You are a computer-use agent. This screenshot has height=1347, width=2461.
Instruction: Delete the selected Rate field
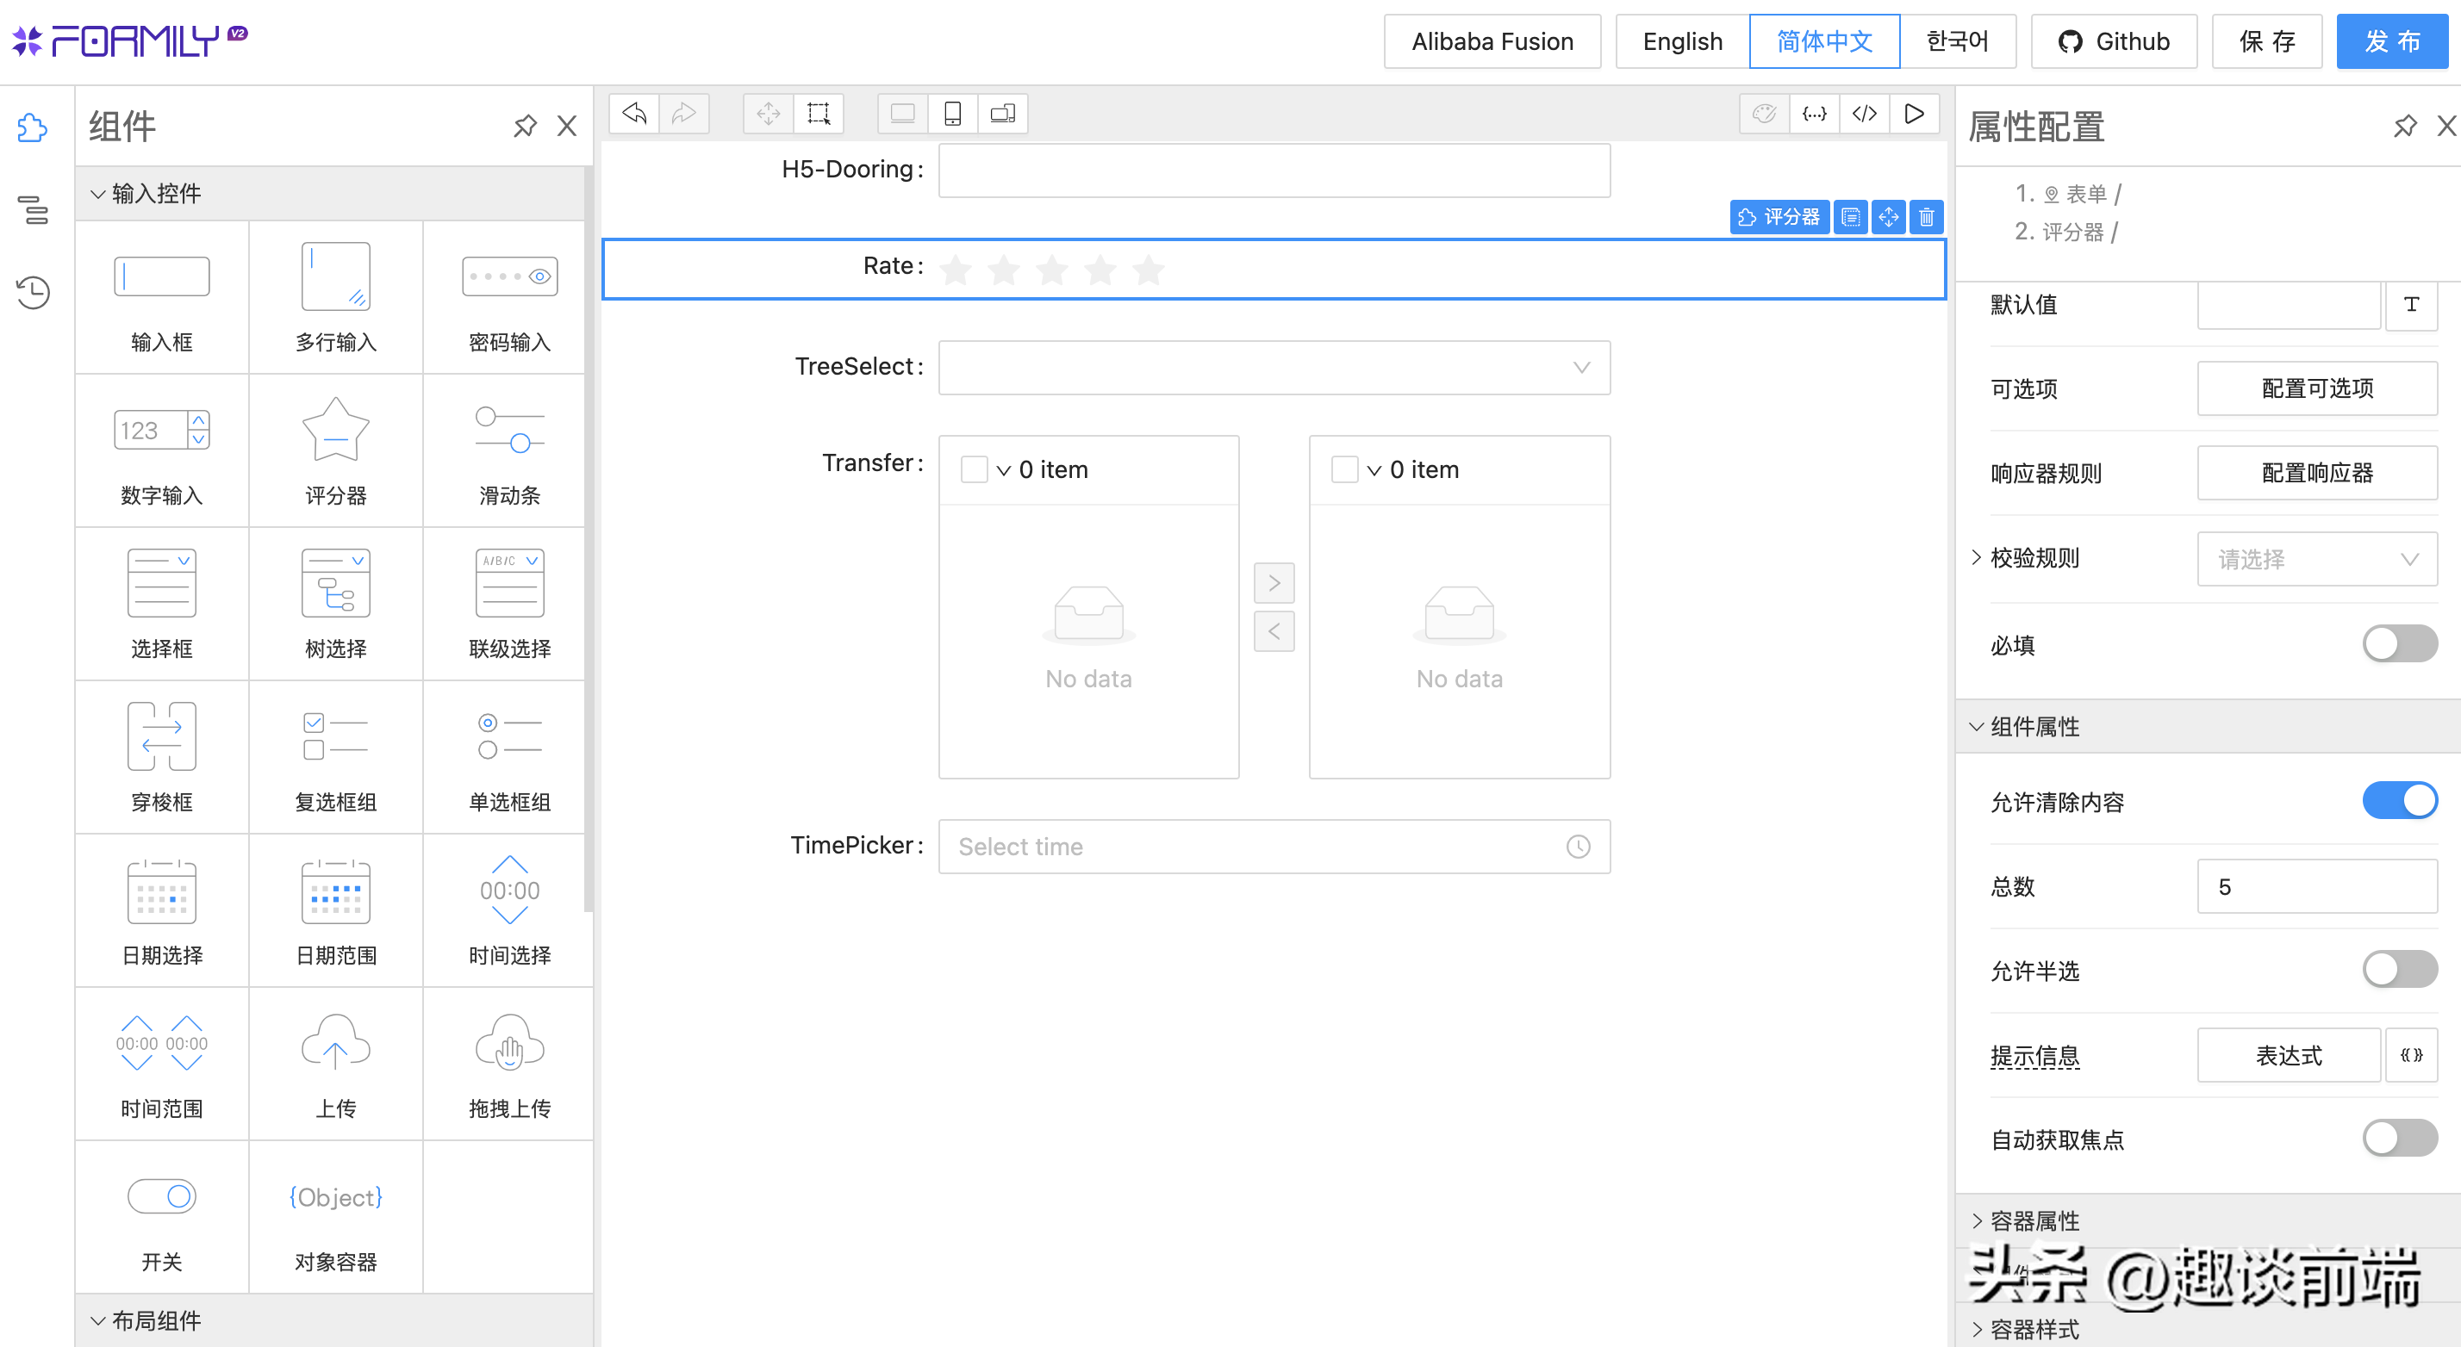(1927, 218)
